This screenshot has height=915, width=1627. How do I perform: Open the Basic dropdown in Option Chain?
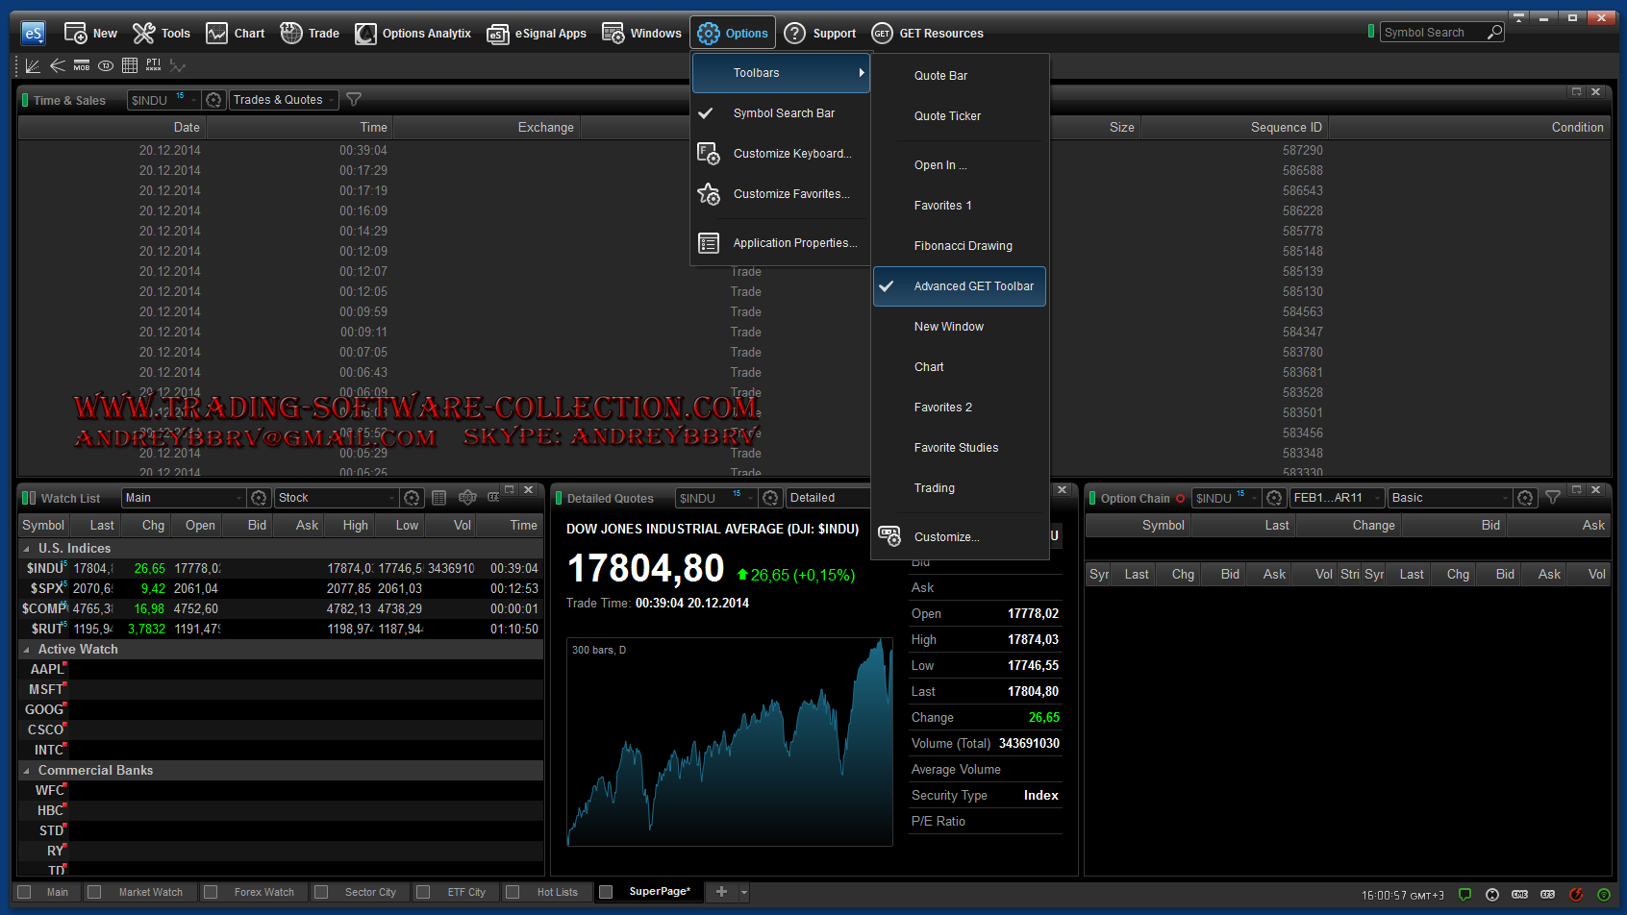tap(1449, 498)
